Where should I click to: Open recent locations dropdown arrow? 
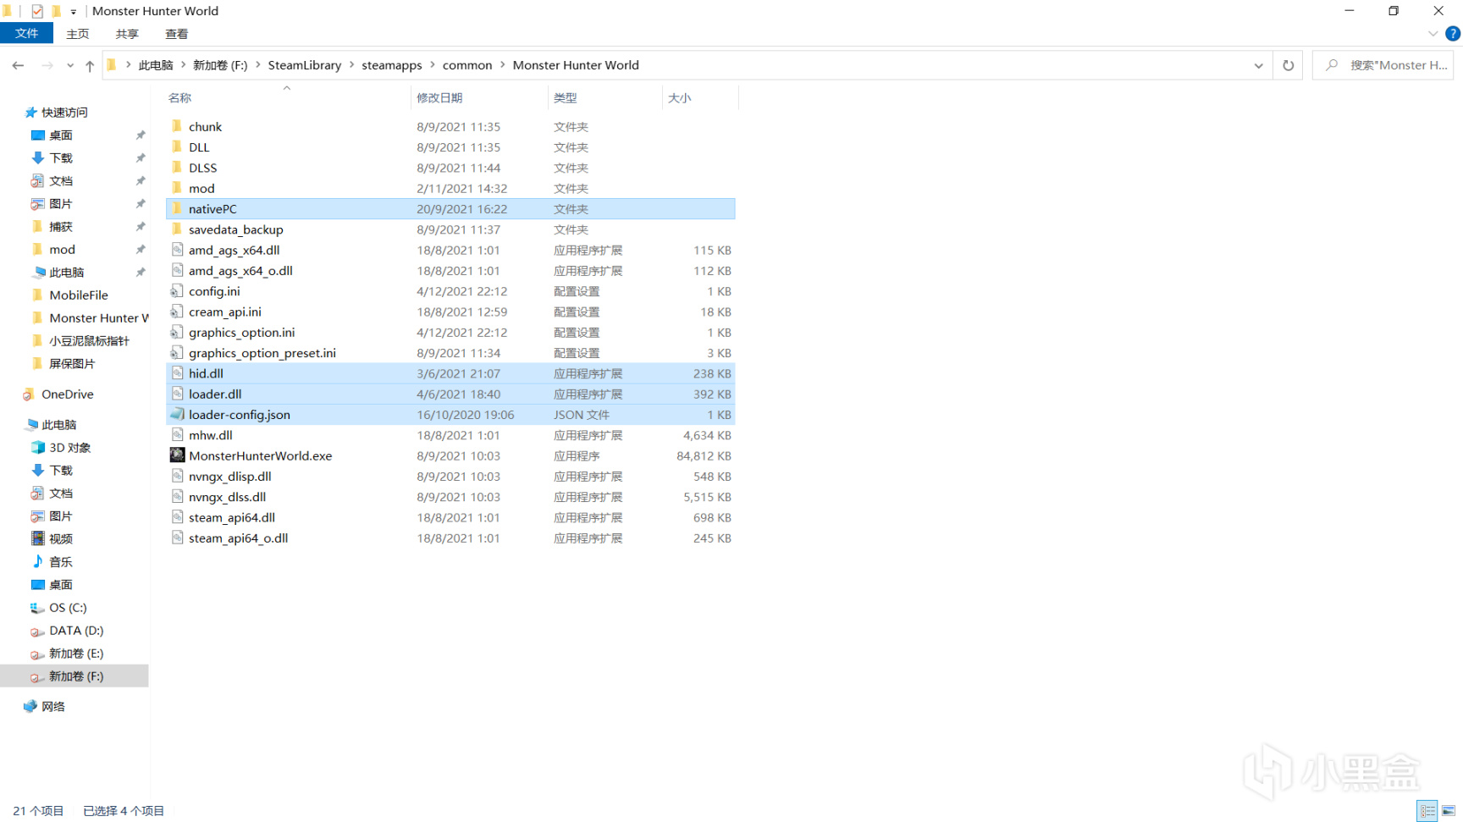click(x=70, y=65)
